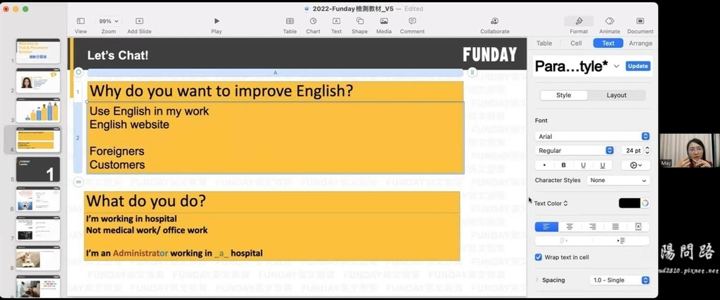The image size is (720, 300).
Task: Toggle Wrap text in cell checkbox
Action: 539,257
